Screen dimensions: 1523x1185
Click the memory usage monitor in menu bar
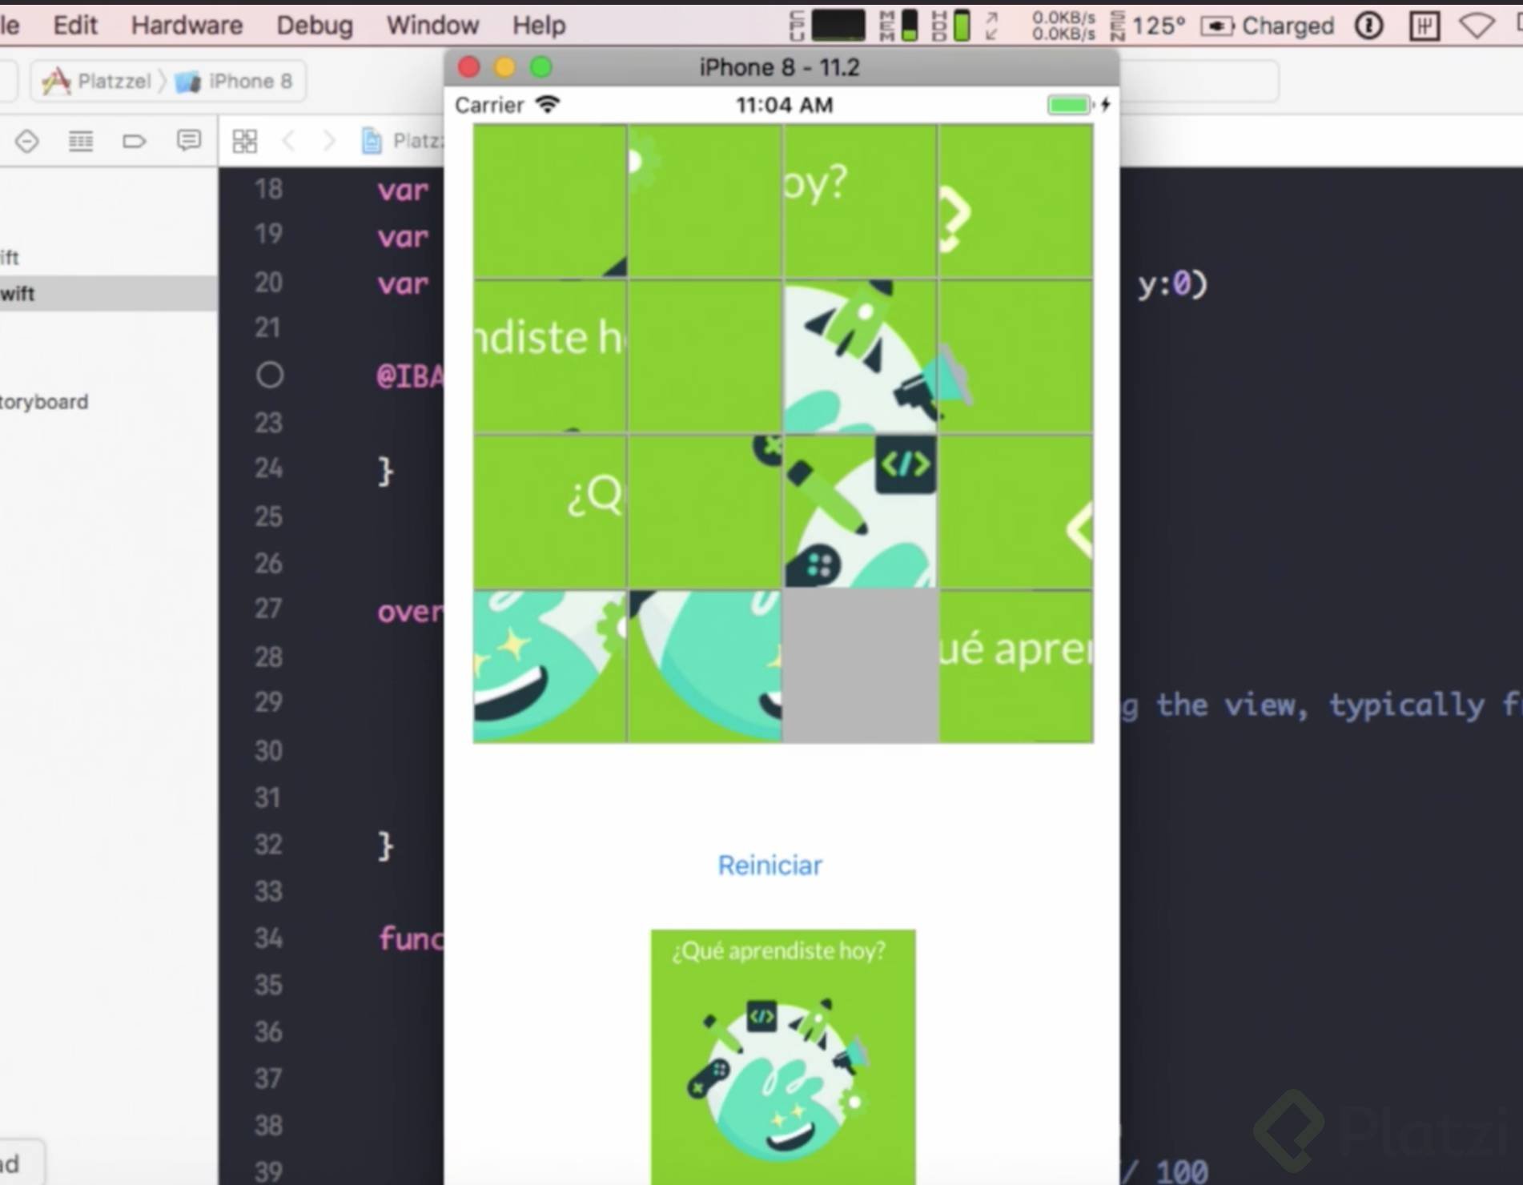(x=898, y=26)
